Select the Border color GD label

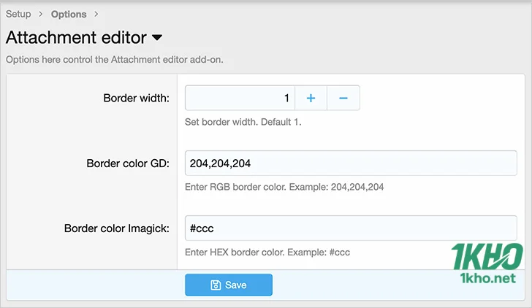[128, 163]
